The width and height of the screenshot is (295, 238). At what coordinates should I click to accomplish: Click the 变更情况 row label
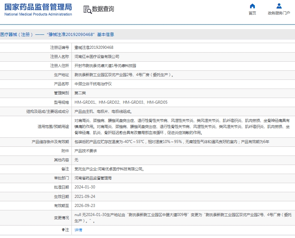pyautogui.click(x=62, y=218)
